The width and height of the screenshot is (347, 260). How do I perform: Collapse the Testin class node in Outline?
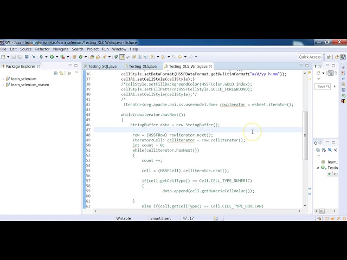click(318, 168)
